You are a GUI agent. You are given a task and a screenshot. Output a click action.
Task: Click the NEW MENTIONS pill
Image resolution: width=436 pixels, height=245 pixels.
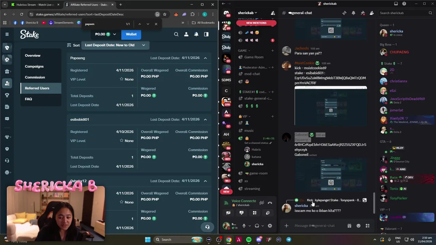[x=256, y=23]
